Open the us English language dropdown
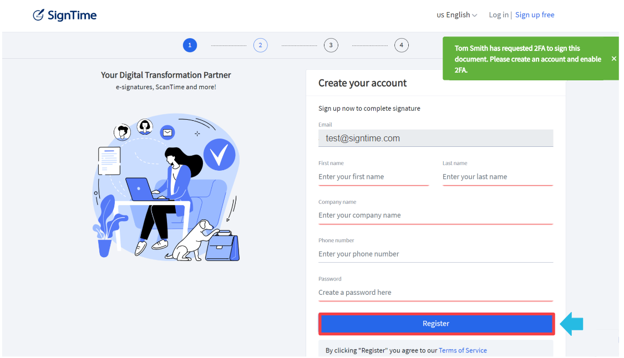Screen dimensions: 624x358 [454, 15]
